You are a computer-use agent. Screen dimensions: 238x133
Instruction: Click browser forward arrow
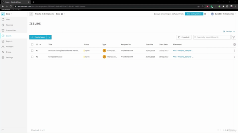coord(7,7)
